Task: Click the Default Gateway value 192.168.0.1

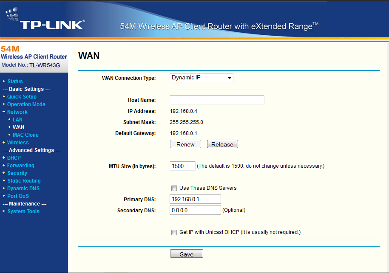Action: click(x=184, y=133)
